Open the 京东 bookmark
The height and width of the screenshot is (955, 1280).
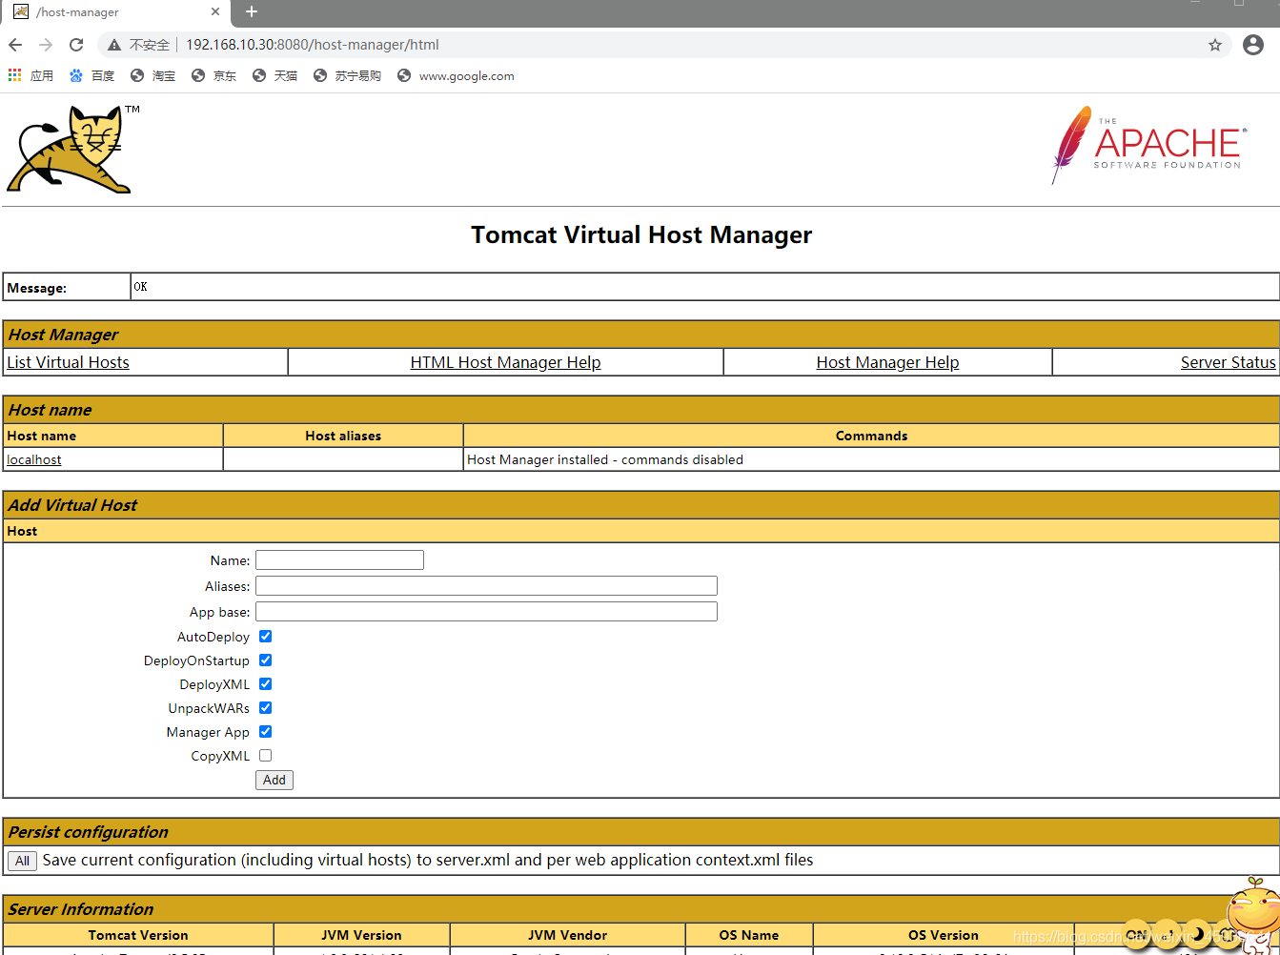[x=213, y=75]
